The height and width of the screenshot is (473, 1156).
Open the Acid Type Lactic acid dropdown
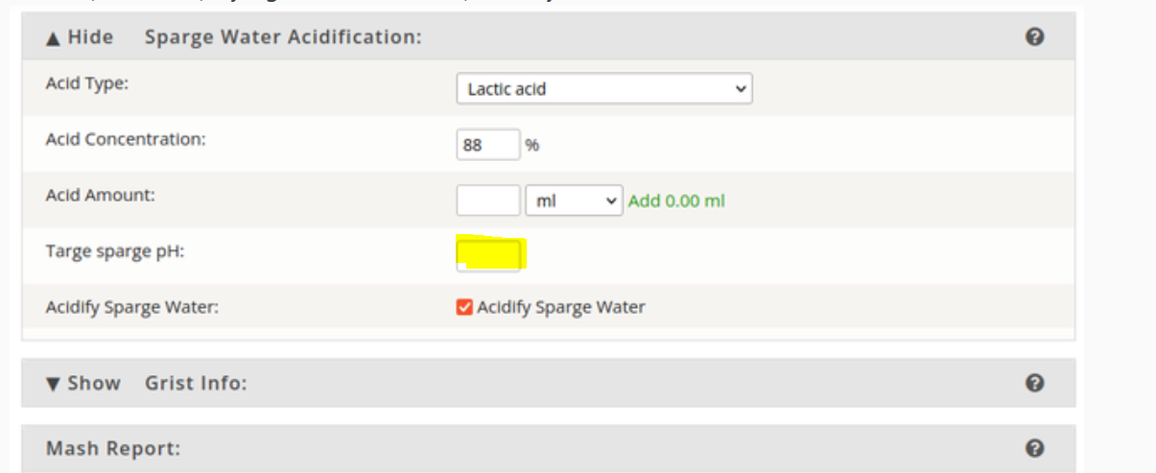604,88
